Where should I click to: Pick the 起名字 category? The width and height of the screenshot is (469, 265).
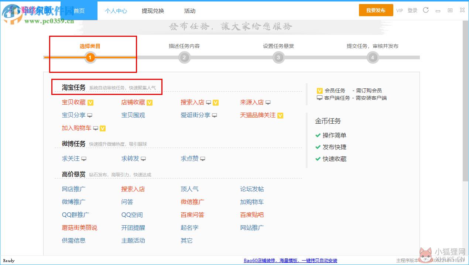click(x=189, y=228)
